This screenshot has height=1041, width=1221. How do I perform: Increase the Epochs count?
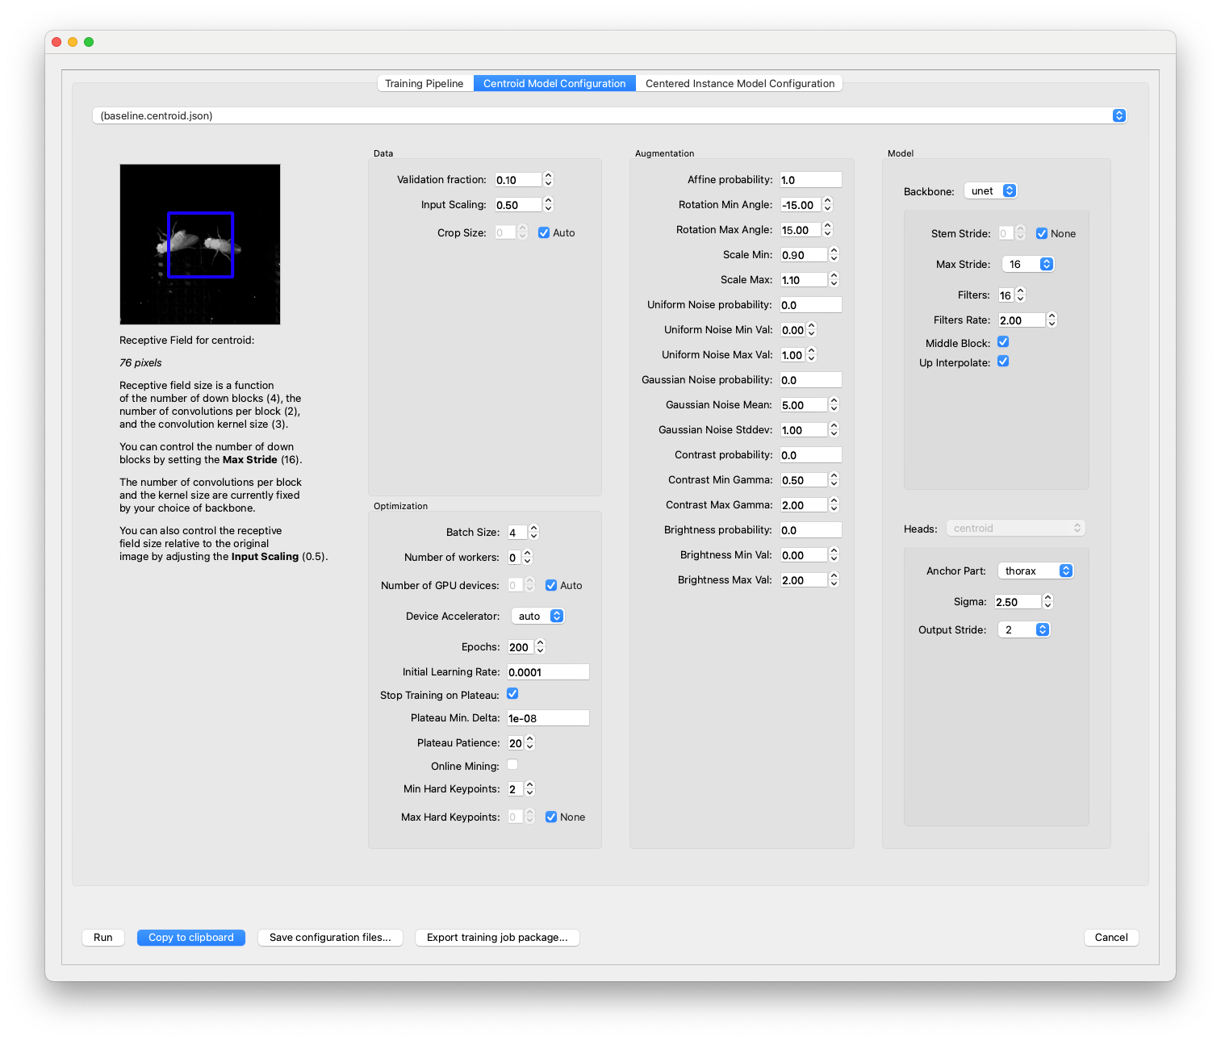[x=540, y=643]
